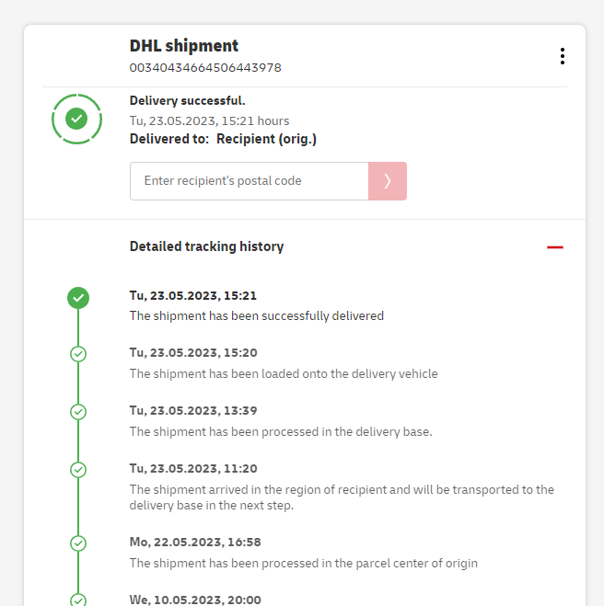Click the large green delivery status circle

tap(77, 119)
